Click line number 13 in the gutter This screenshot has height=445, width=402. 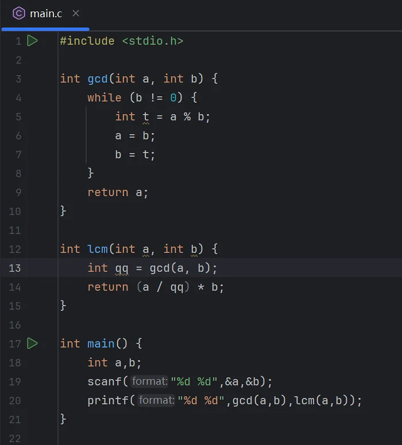pos(15,268)
